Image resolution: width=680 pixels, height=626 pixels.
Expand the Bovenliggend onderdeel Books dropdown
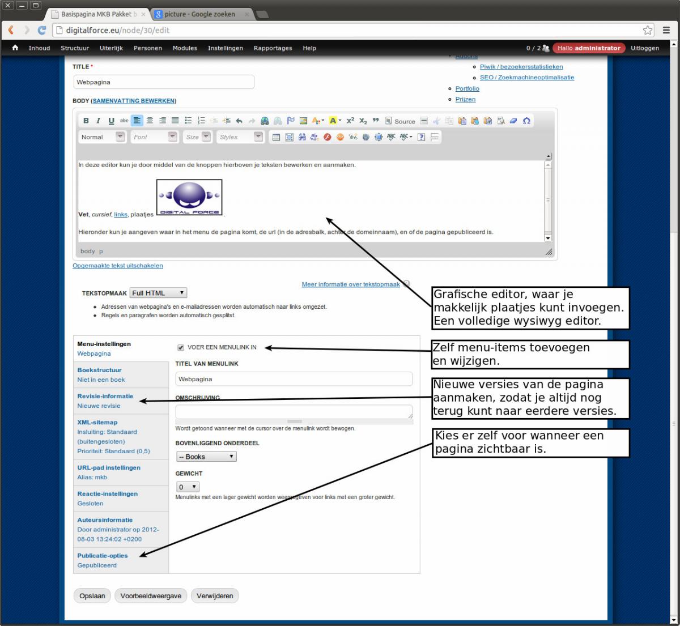(x=206, y=457)
